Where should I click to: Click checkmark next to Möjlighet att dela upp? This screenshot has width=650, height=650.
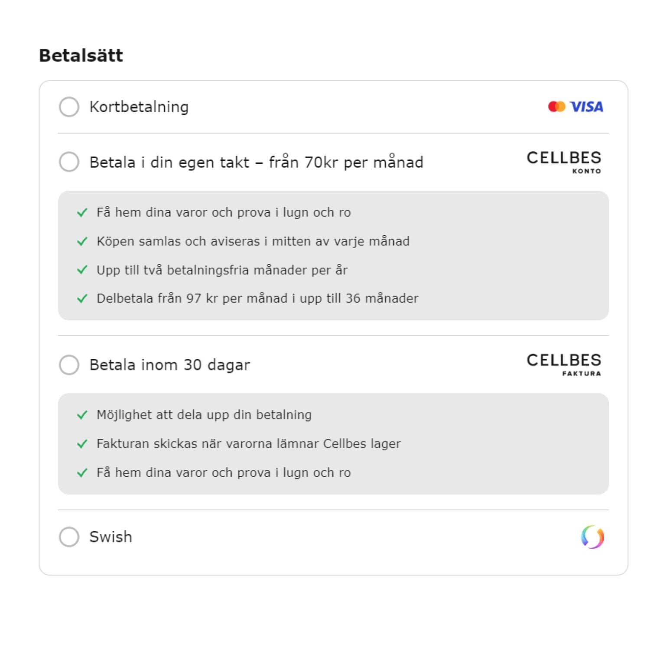pyautogui.click(x=82, y=415)
